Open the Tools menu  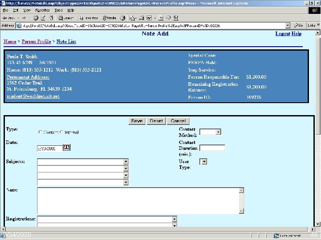(x=58, y=10)
